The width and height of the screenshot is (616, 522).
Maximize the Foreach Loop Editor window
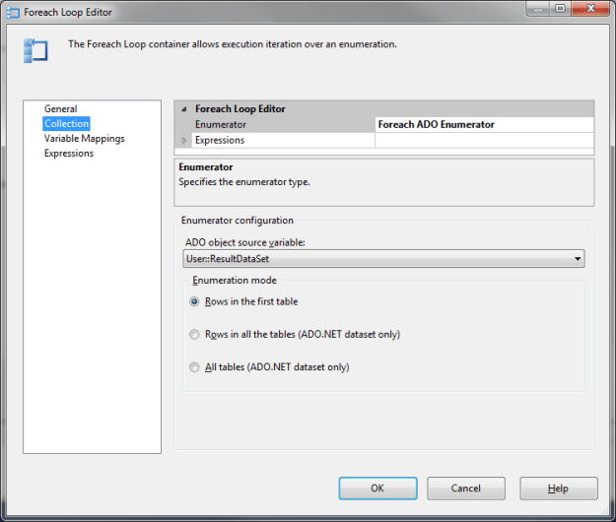[559, 10]
